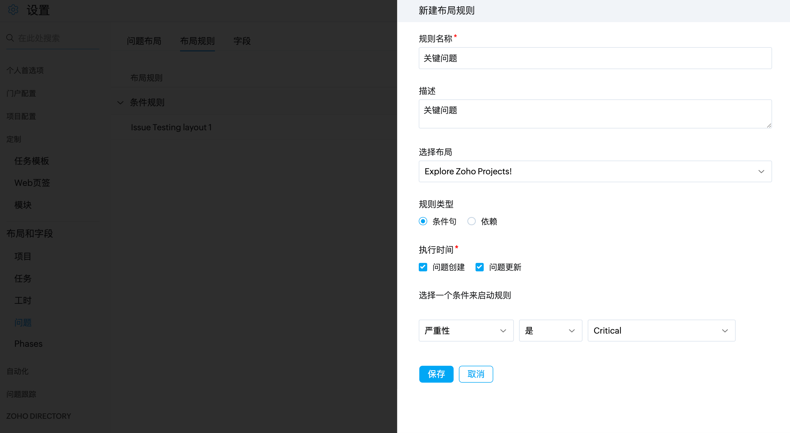790x433 pixels.
Task: Click the description resize handle
Action: [769, 125]
